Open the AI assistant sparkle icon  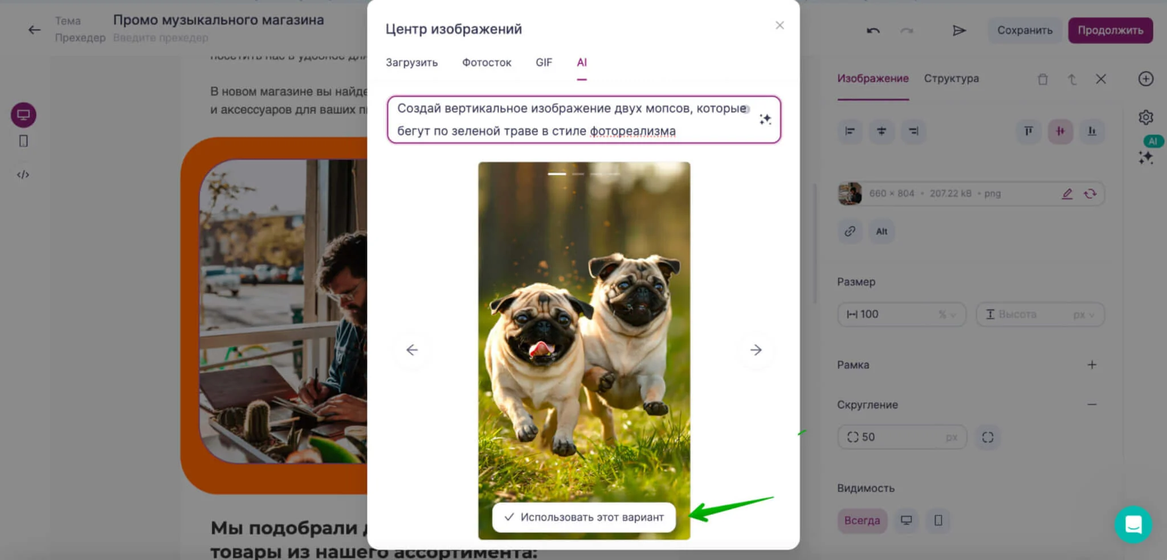pos(1146,158)
